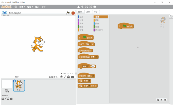173x105 pixels.
Task: Create a new backdrop from camera
Action: point(11,99)
